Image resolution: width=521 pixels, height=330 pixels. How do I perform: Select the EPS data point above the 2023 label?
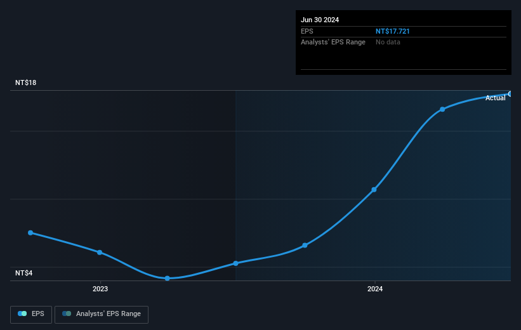tap(100, 252)
